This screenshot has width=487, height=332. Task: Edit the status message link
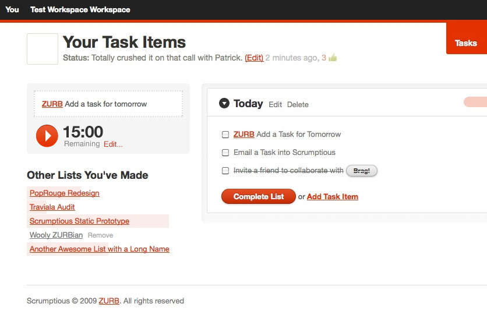coord(254,58)
